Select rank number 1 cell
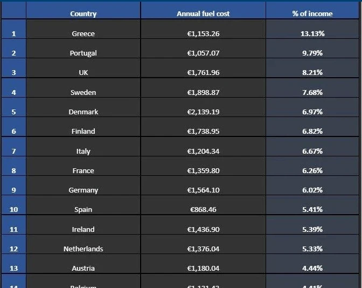 [x=13, y=33]
